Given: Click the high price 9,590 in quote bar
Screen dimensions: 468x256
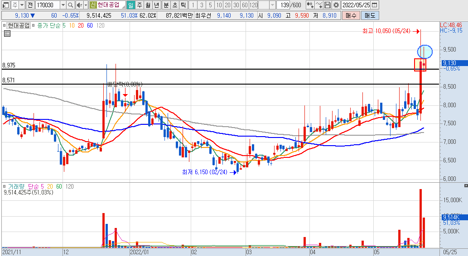Looking at the screenshot, I should pos(302,15).
